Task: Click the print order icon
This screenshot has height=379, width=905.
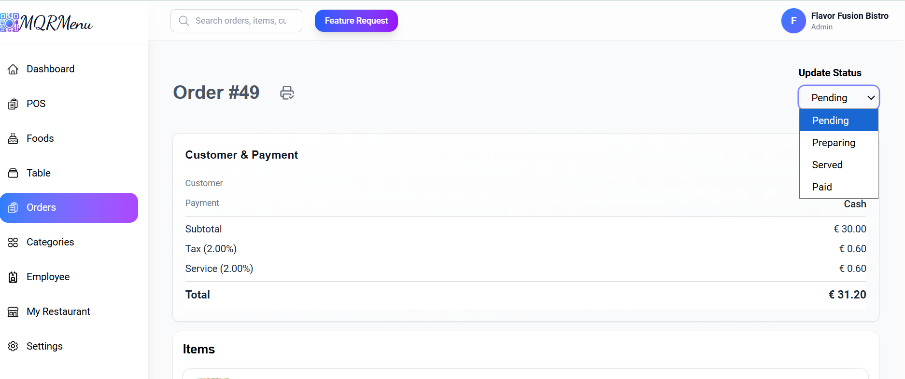Action: (287, 93)
